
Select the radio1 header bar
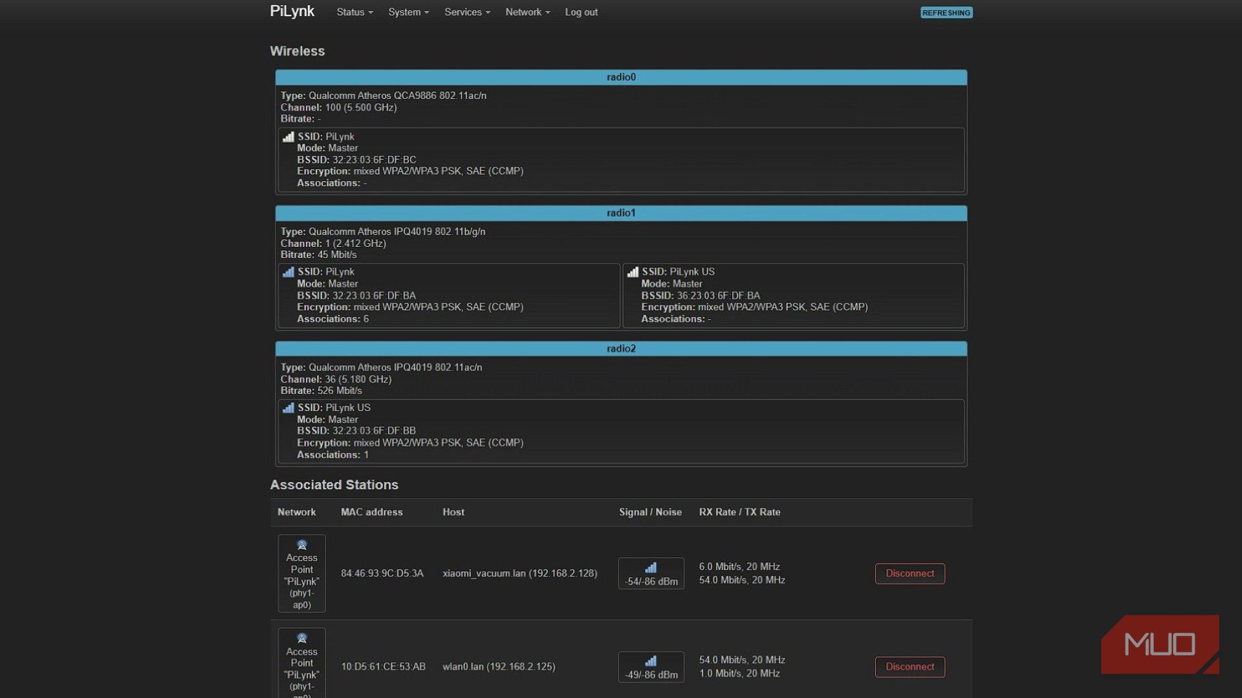(x=621, y=213)
